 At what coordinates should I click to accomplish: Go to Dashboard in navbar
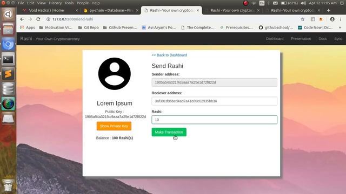click(275, 39)
